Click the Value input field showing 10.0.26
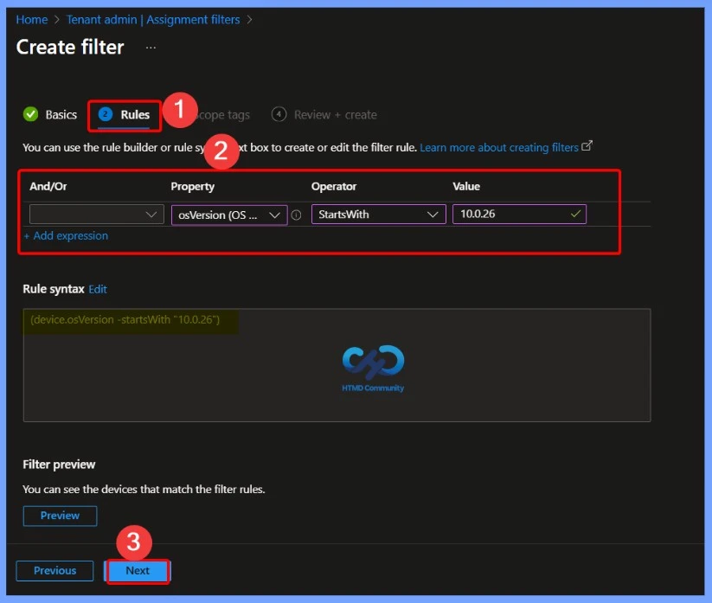Image resolution: width=712 pixels, height=603 pixels. point(510,215)
